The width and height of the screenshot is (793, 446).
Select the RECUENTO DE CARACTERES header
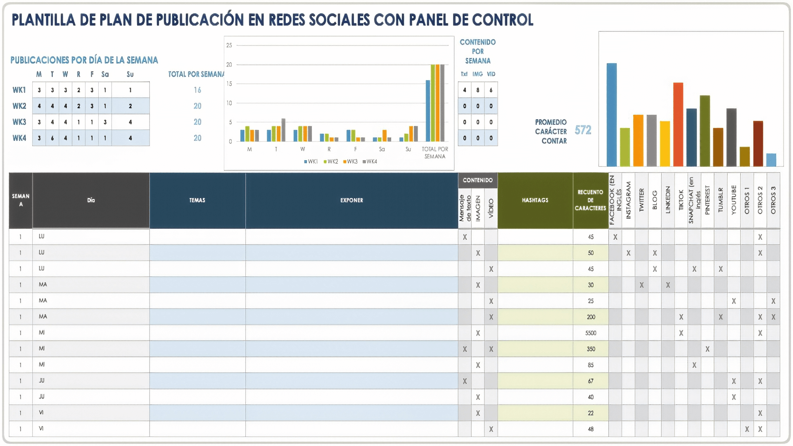591,200
